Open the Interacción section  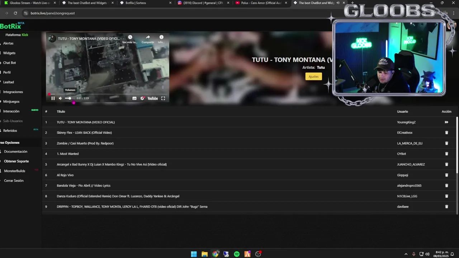click(x=11, y=111)
